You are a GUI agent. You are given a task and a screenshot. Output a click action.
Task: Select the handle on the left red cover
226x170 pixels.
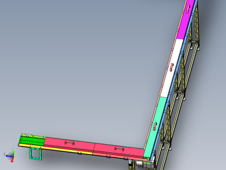click(70, 143)
